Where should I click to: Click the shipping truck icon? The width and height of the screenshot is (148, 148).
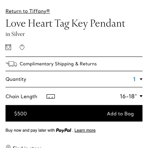[x=11, y=64]
